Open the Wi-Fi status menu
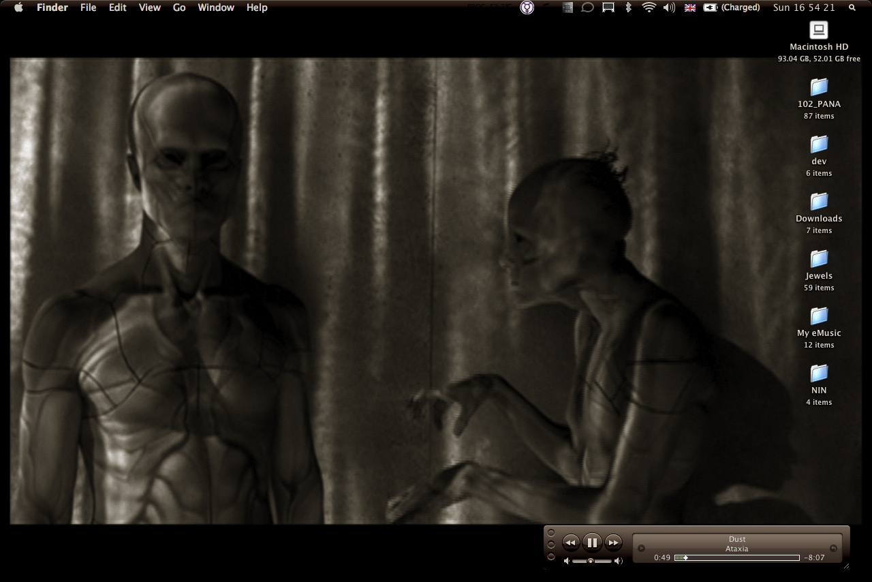The height and width of the screenshot is (582, 872). coord(649,7)
